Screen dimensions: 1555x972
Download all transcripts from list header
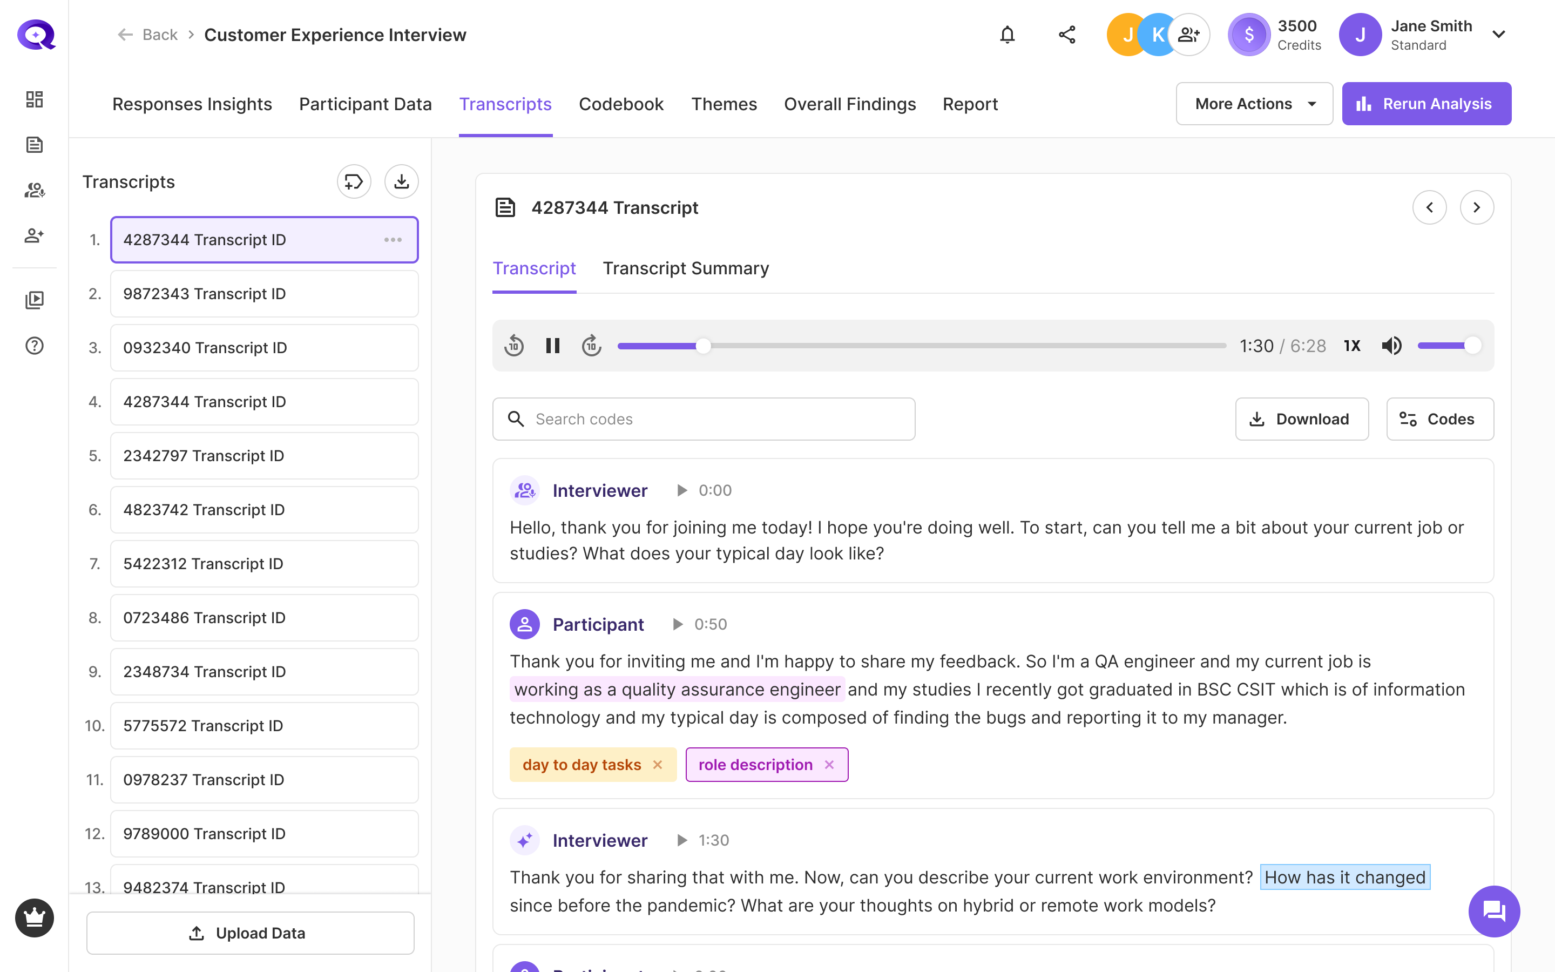(401, 182)
